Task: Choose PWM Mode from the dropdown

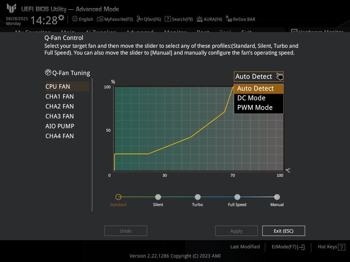Action: [x=258, y=107]
